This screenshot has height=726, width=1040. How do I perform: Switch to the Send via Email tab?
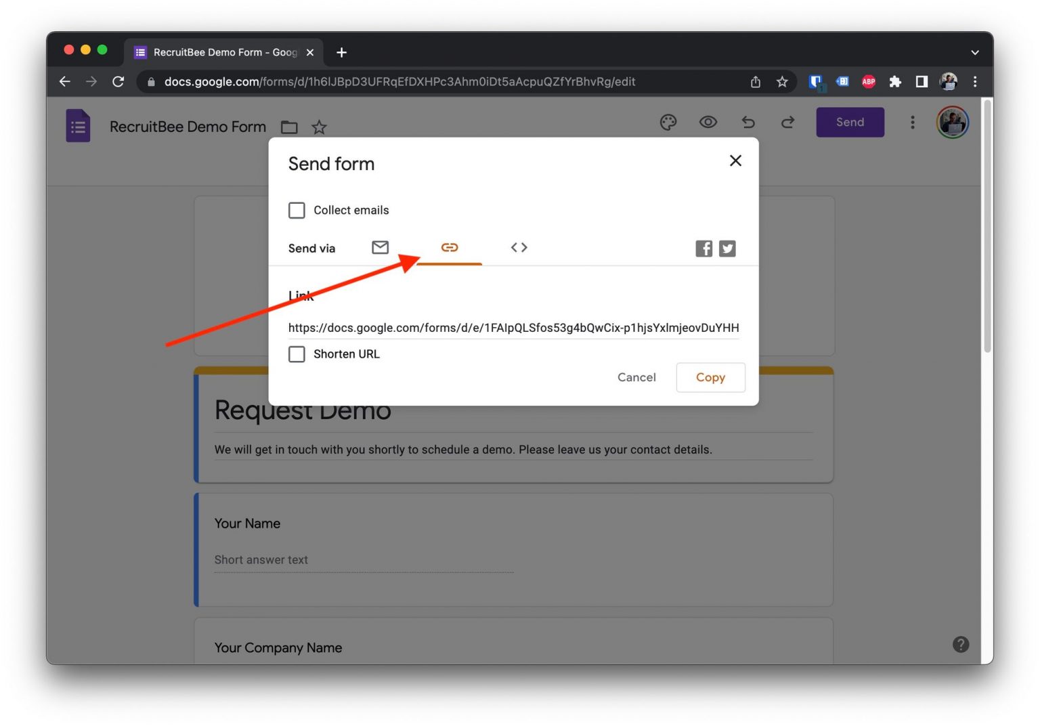click(x=380, y=248)
